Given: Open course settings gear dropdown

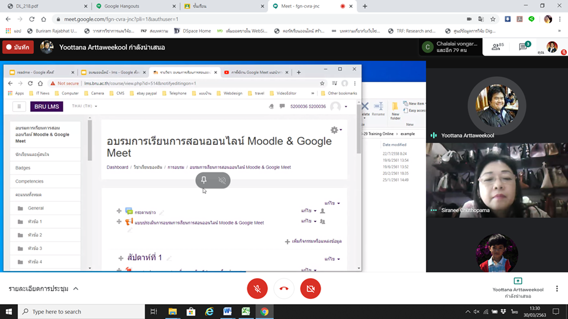Looking at the screenshot, I should (x=336, y=130).
